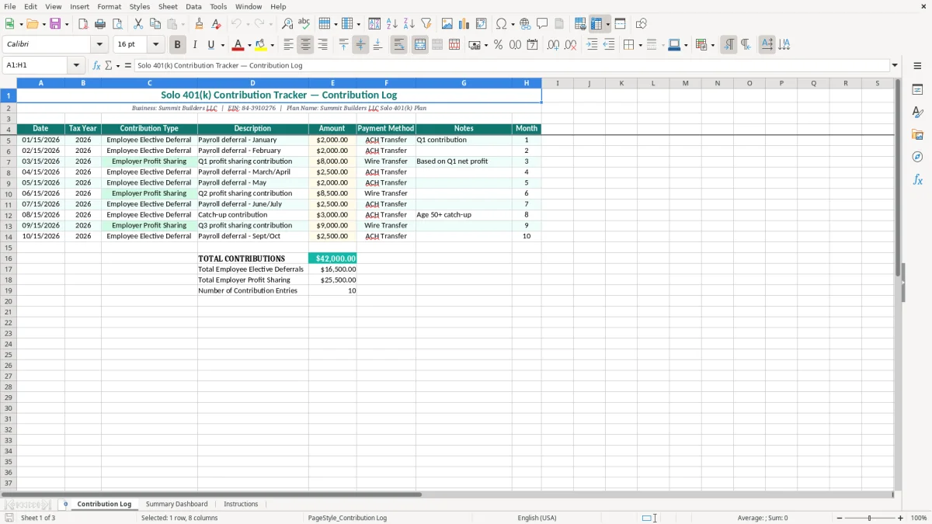932x524 pixels.
Task: Toggle Underline formatting
Action: tap(210, 45)
